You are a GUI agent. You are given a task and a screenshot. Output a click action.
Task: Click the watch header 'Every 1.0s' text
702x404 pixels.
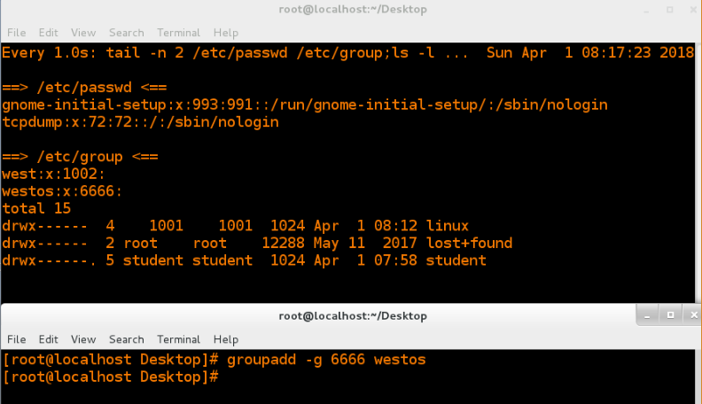coord(49,53)
